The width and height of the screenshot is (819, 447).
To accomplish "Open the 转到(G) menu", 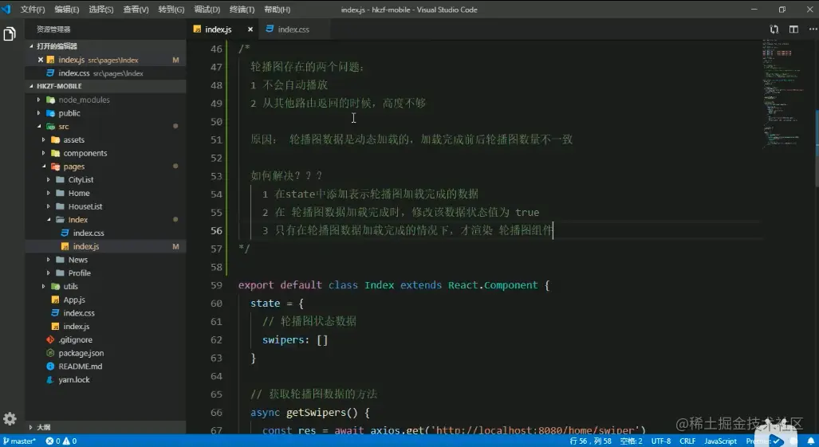I will (171, 10).
